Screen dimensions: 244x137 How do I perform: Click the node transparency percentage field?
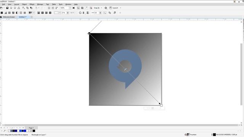(64, 13)
